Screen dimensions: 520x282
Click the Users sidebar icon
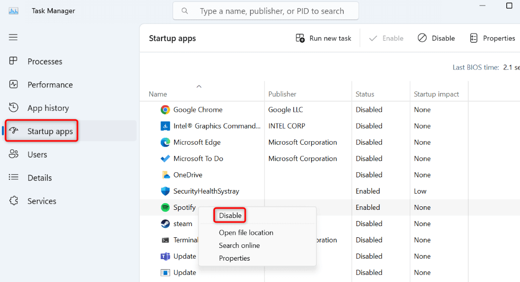coord(14,154)
